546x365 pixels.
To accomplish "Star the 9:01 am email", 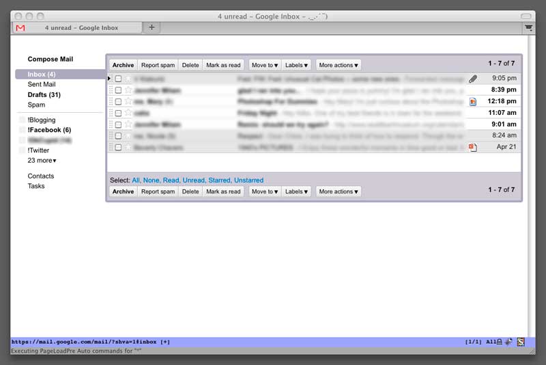I will point(128,124).
